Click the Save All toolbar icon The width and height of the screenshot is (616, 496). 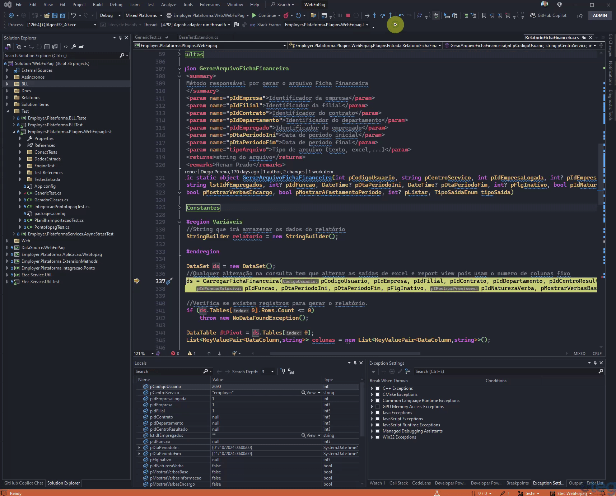pos(62,15)
